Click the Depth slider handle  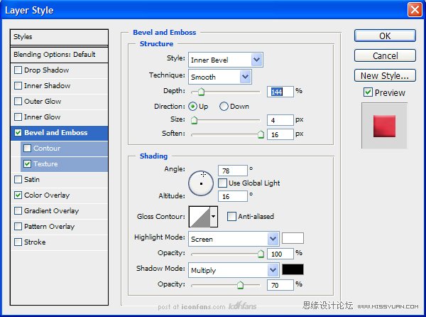(x=201, y=92)
